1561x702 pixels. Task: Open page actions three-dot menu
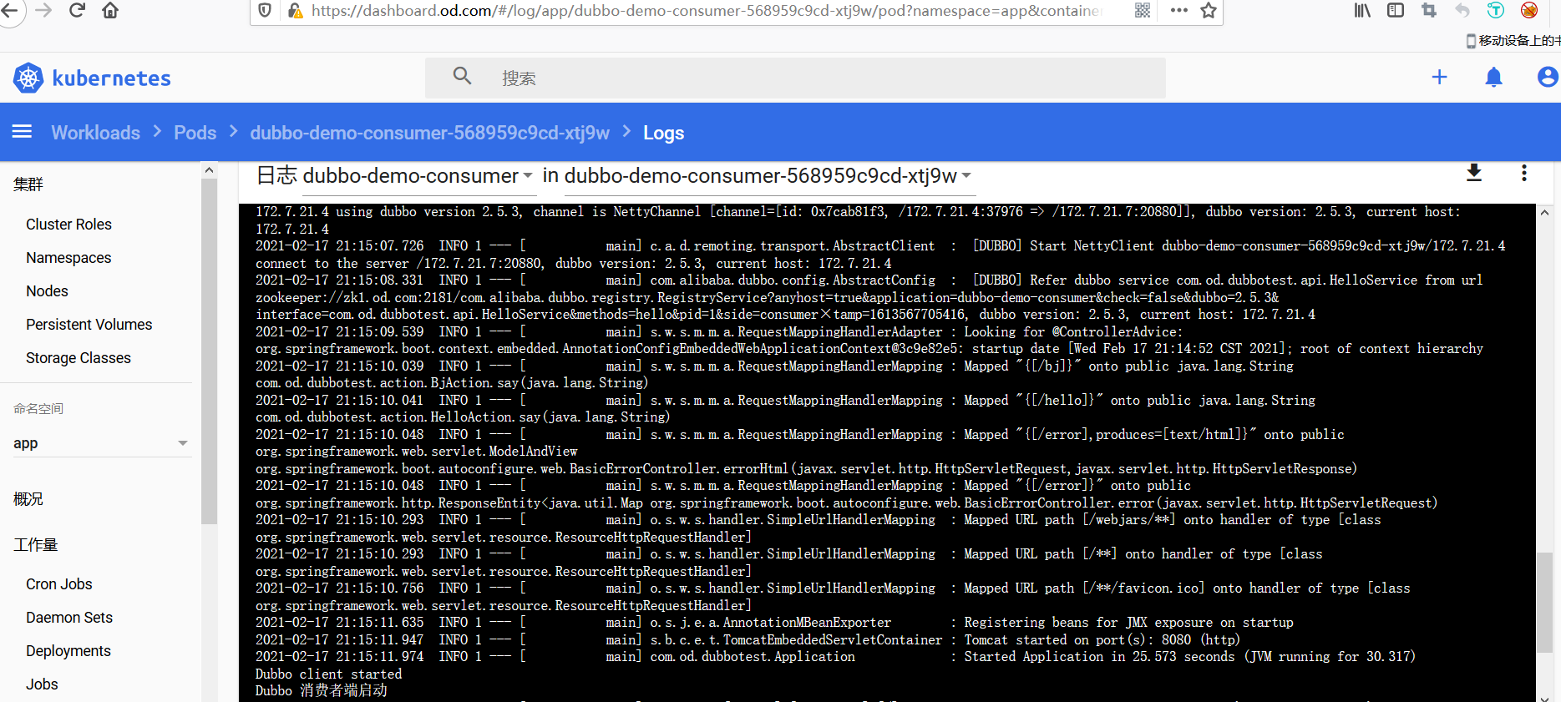point(1179,10)
